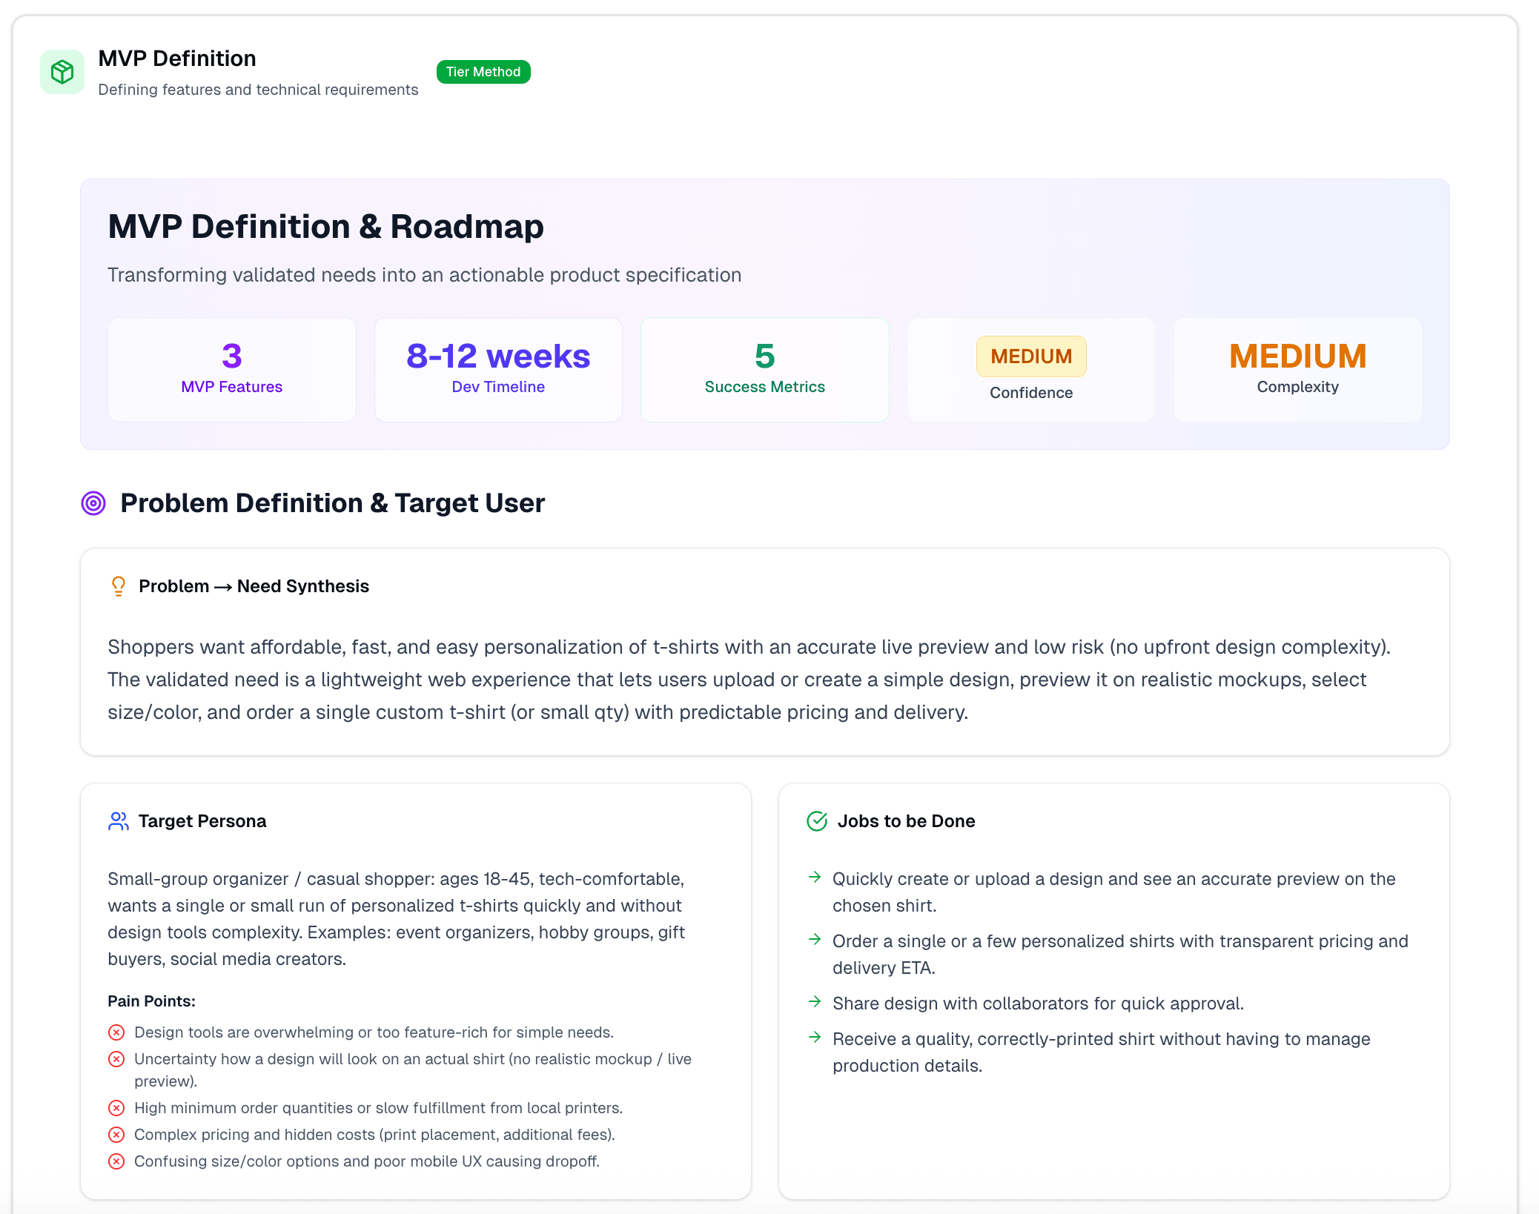Screen dimensions: 1539x1214
Task: Expand the 5 Success Metrics card
Action: 764,369
